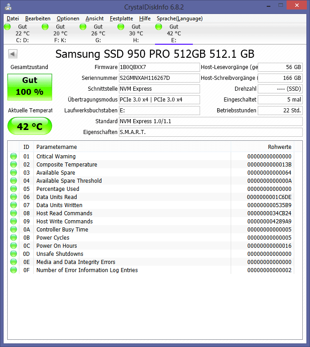Click status dot of Data Units Written row
This screenshot has width=310, height=347.
coord(14,205)
